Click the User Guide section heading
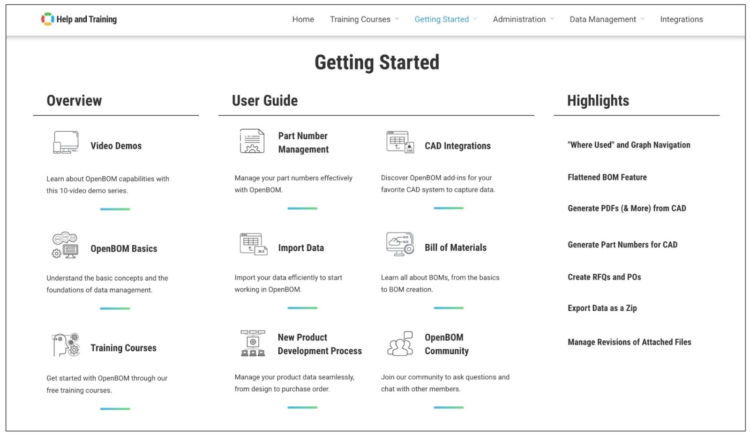Viewport: 750px width, 435px height. (x=265, y=100)
